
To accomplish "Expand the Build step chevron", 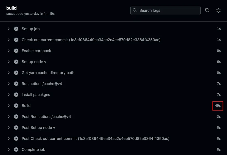I will click(9, 106).
